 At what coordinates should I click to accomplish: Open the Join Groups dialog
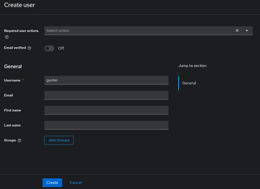coord(59,140)
